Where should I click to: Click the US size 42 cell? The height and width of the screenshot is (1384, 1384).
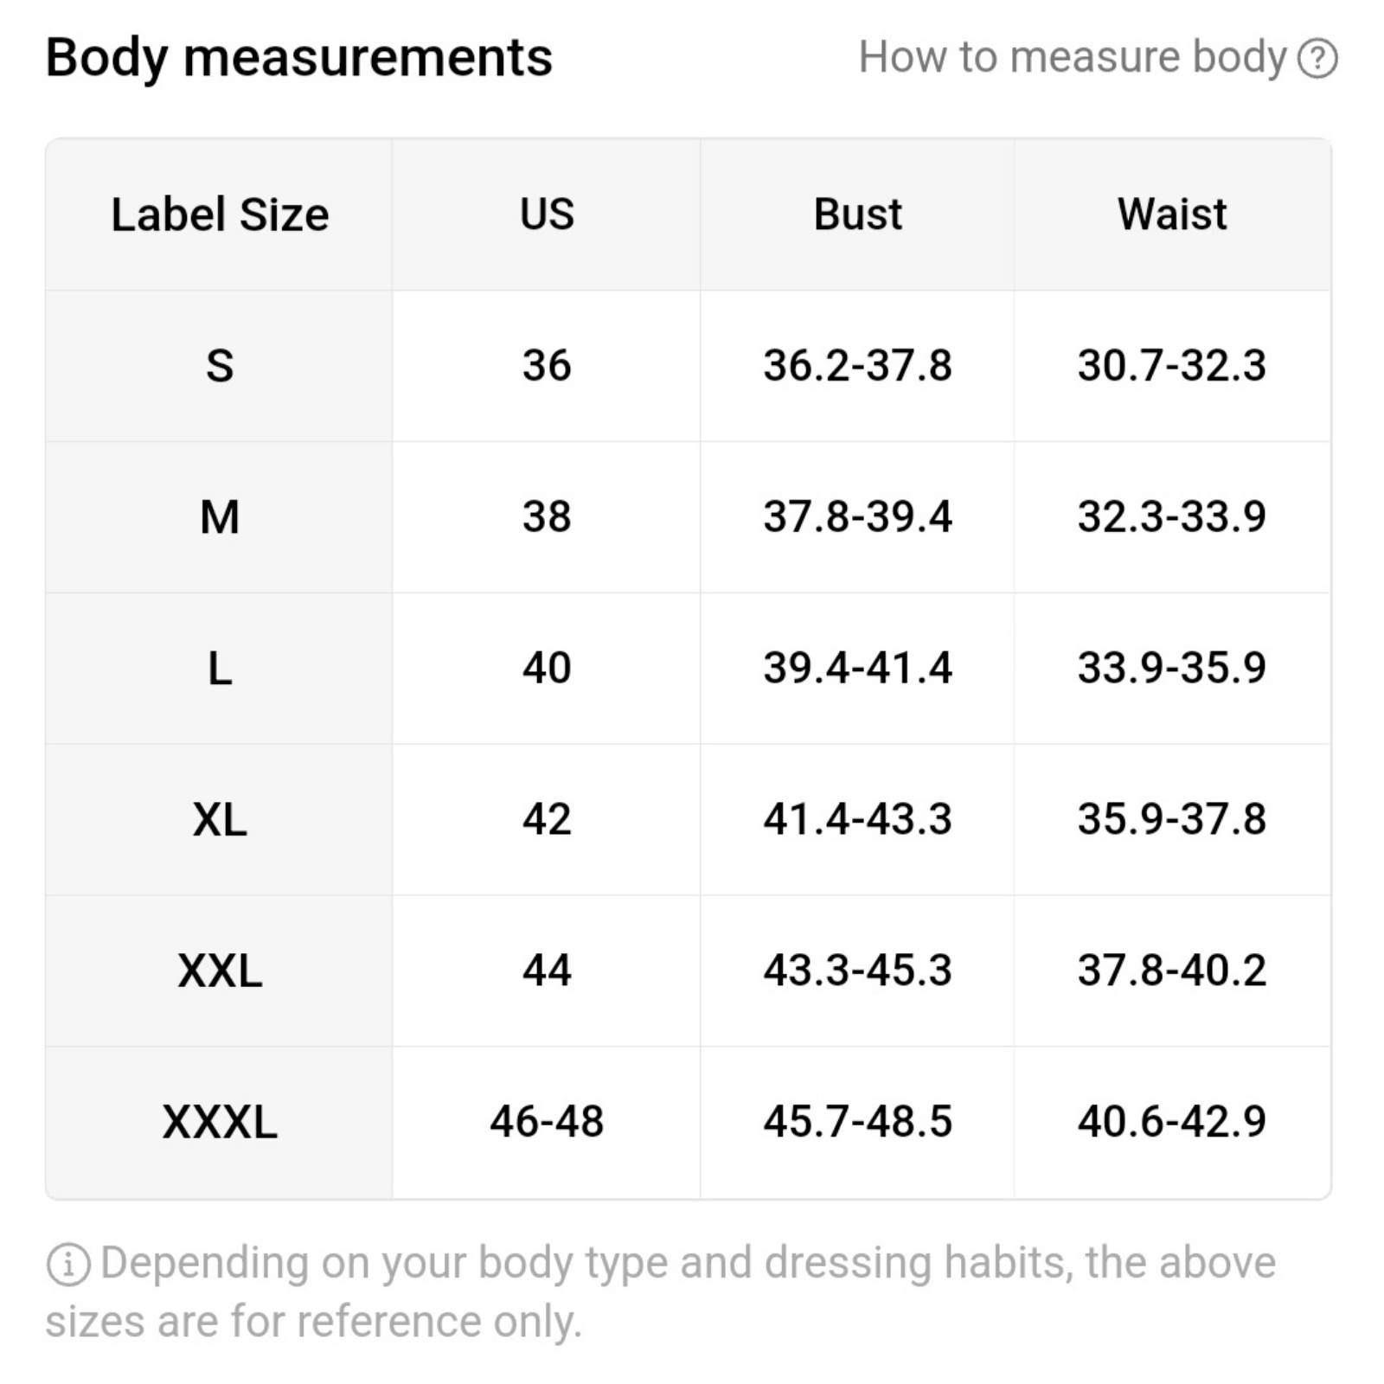click(x=547, y=820)
